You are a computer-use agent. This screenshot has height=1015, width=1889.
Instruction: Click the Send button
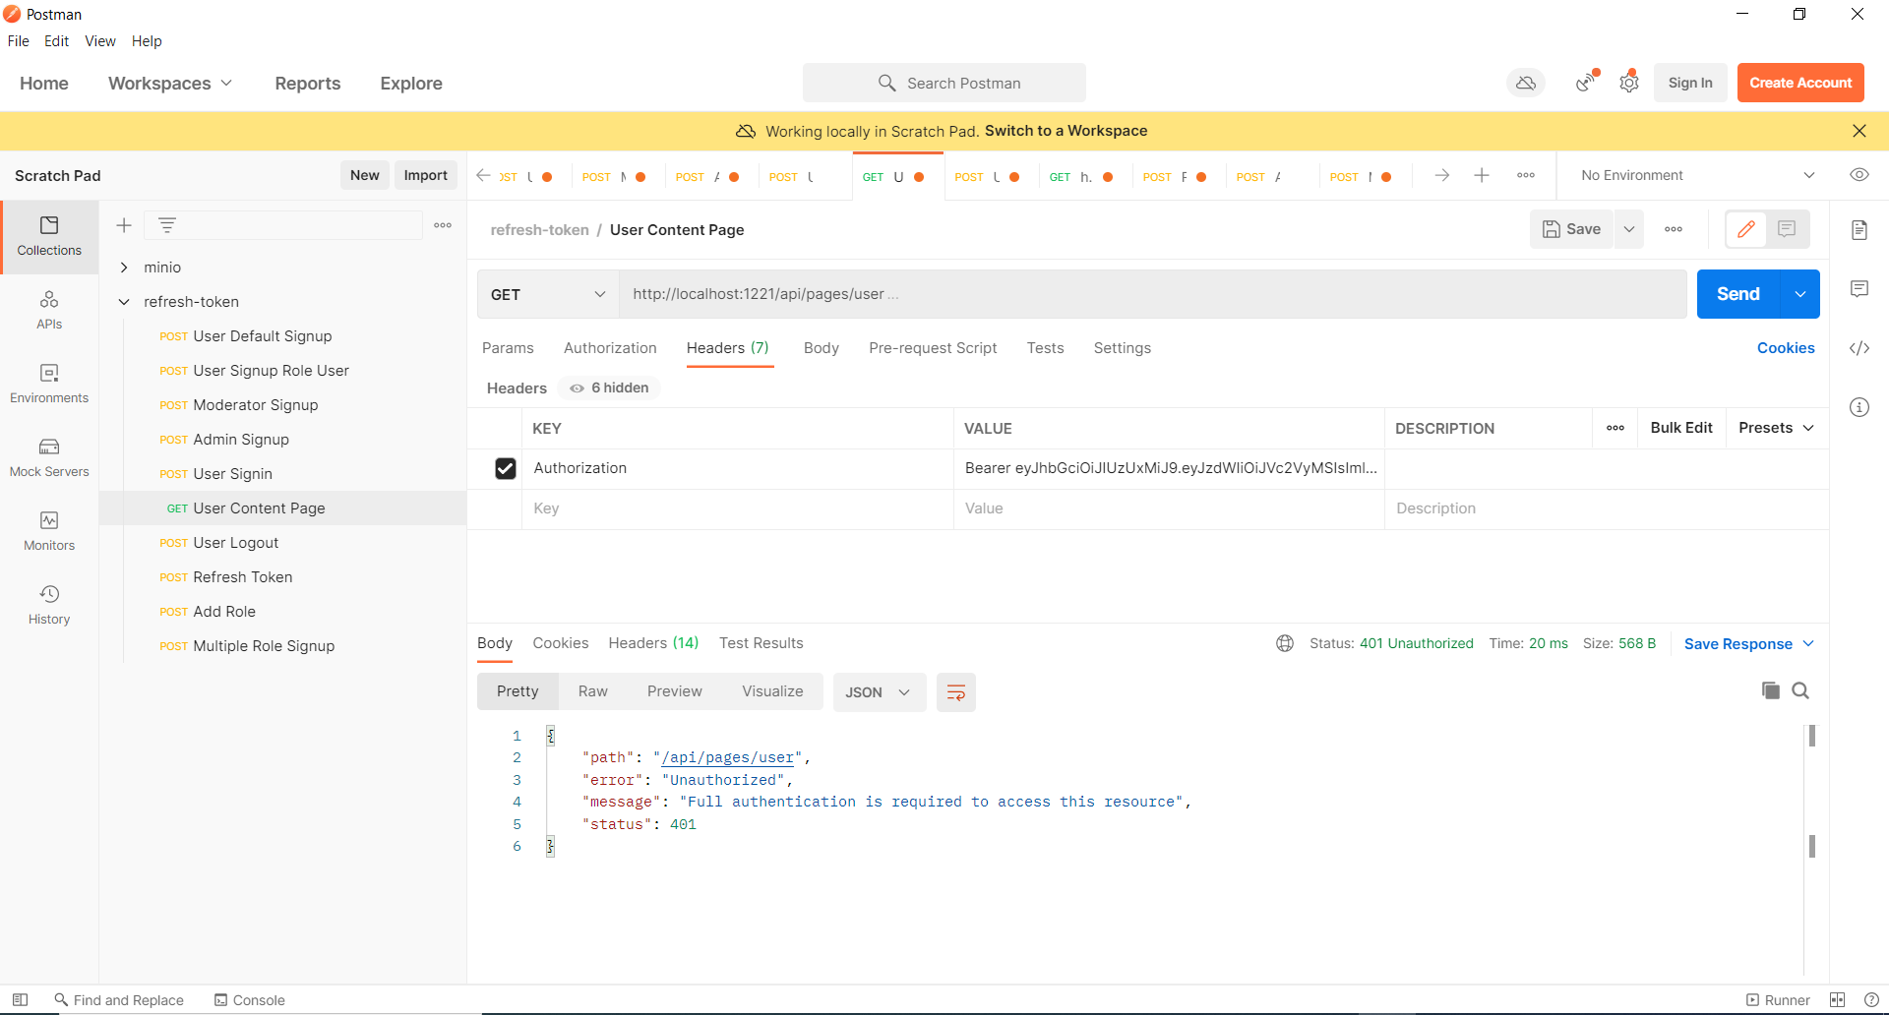[1738, 294]
